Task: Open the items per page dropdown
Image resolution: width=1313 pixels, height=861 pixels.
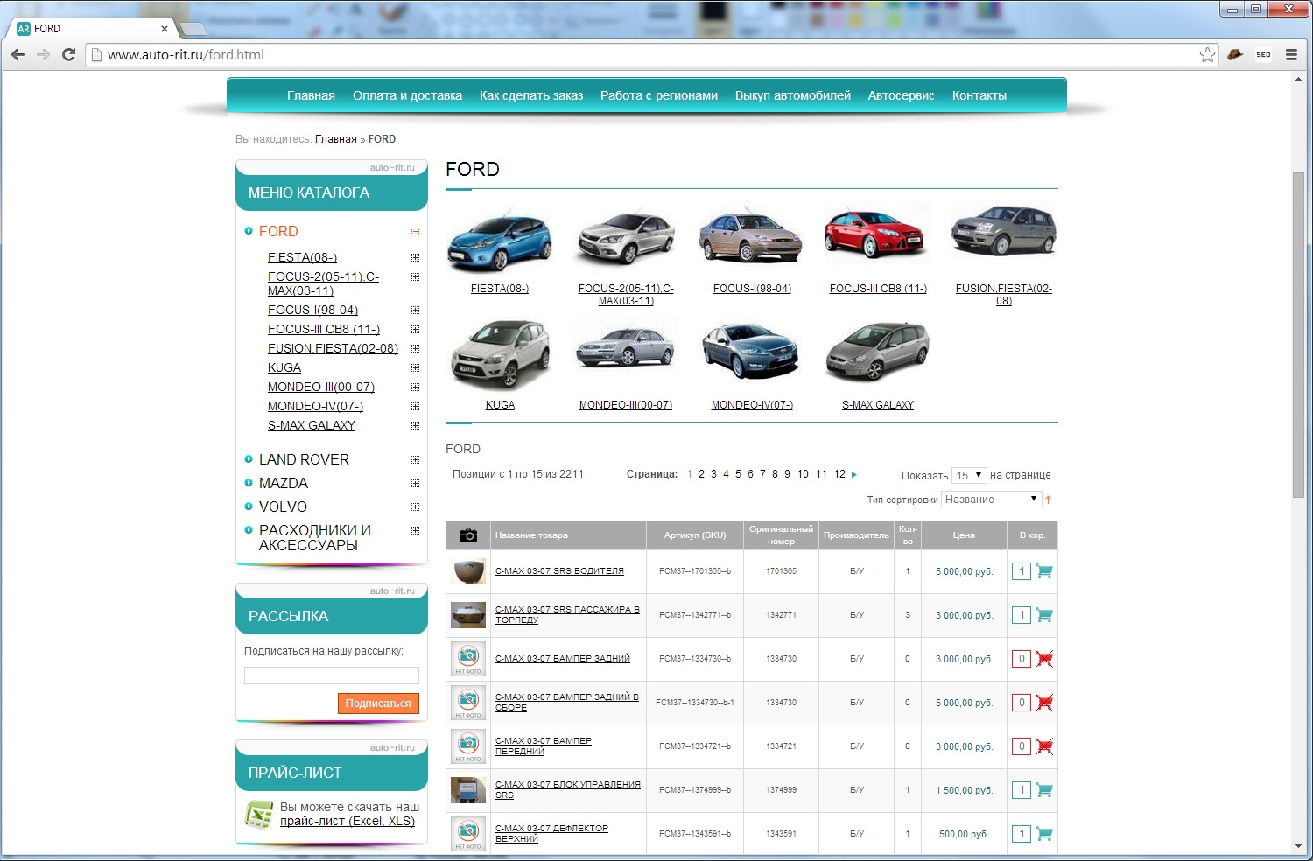Action: tap(969, 475)
